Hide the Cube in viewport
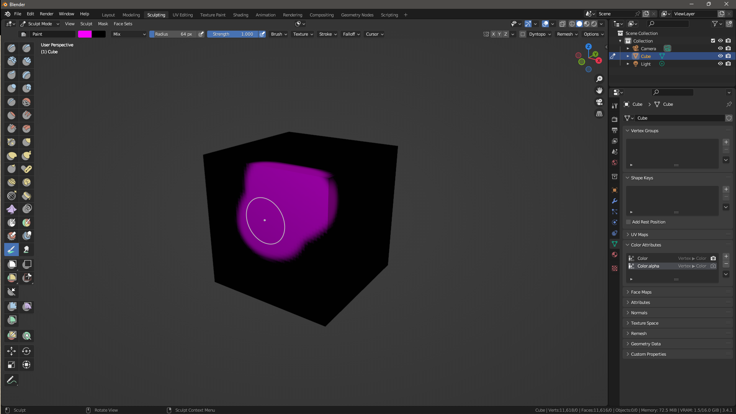736x414 pixels. click(720, 56)
